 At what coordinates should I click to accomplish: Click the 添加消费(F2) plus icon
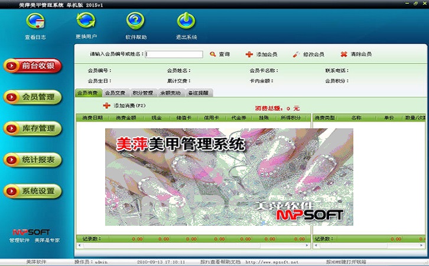coord(106,105)
